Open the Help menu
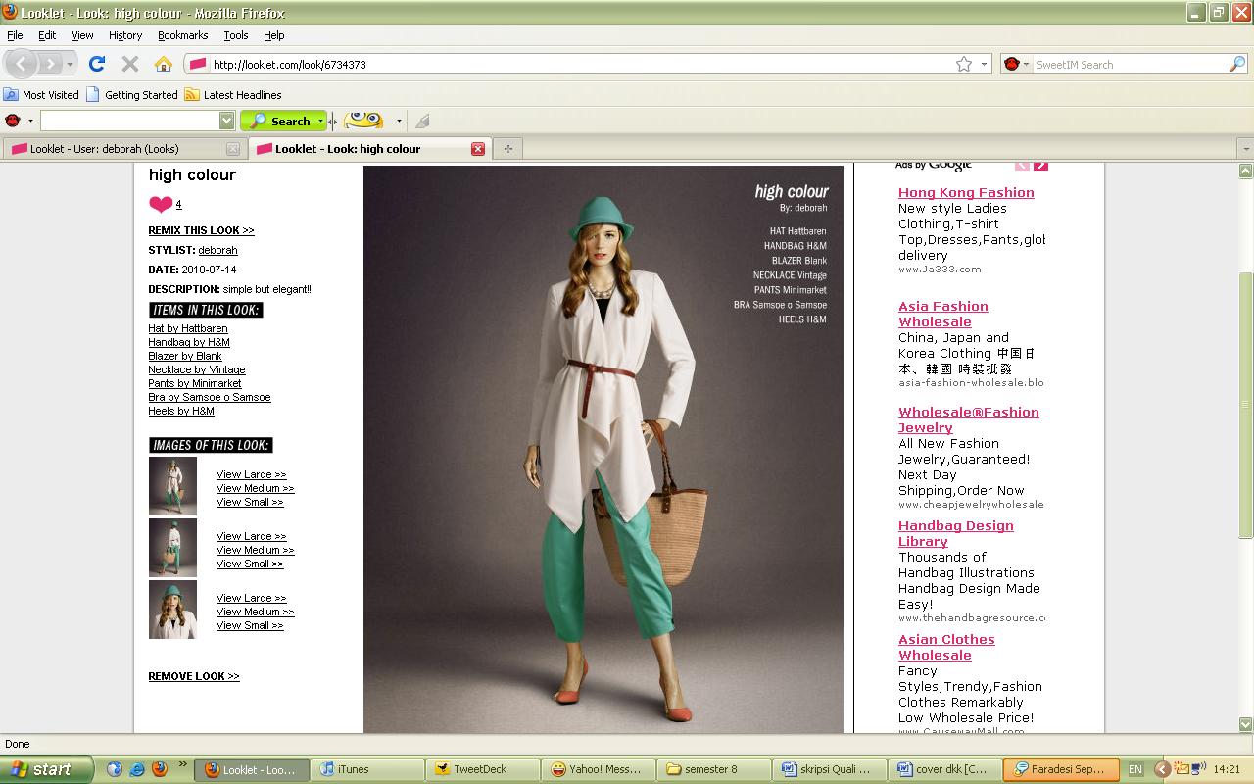The width and height of the screenshot is (1254, 784). (273, 35)
